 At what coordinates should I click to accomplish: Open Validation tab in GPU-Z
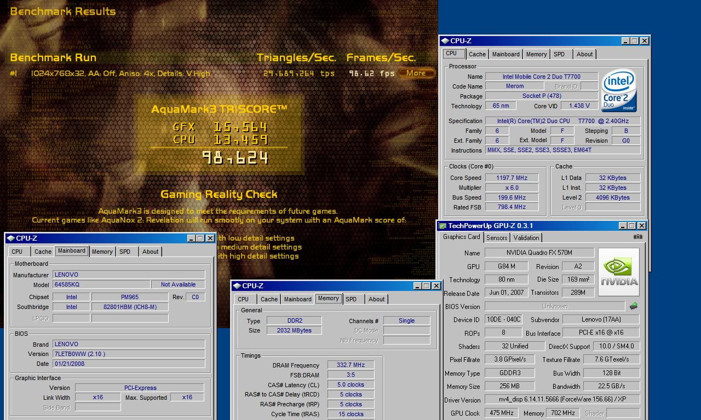point(526,238)
